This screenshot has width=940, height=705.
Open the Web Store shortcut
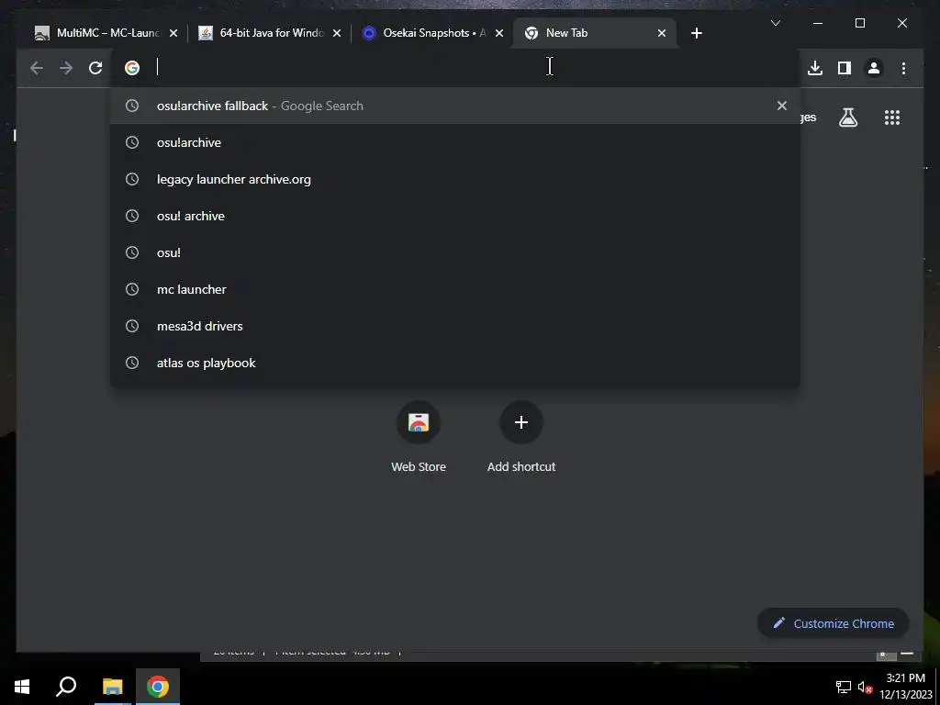419,438
